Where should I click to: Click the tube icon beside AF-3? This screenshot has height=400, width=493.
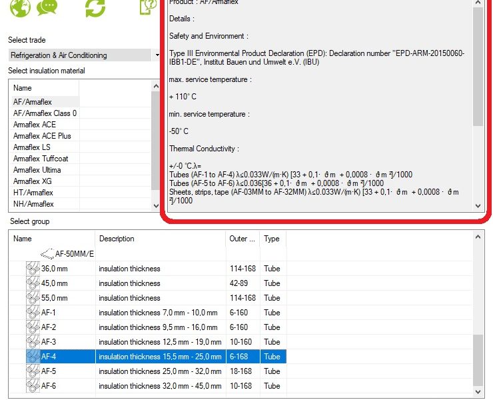pos(33,342)
